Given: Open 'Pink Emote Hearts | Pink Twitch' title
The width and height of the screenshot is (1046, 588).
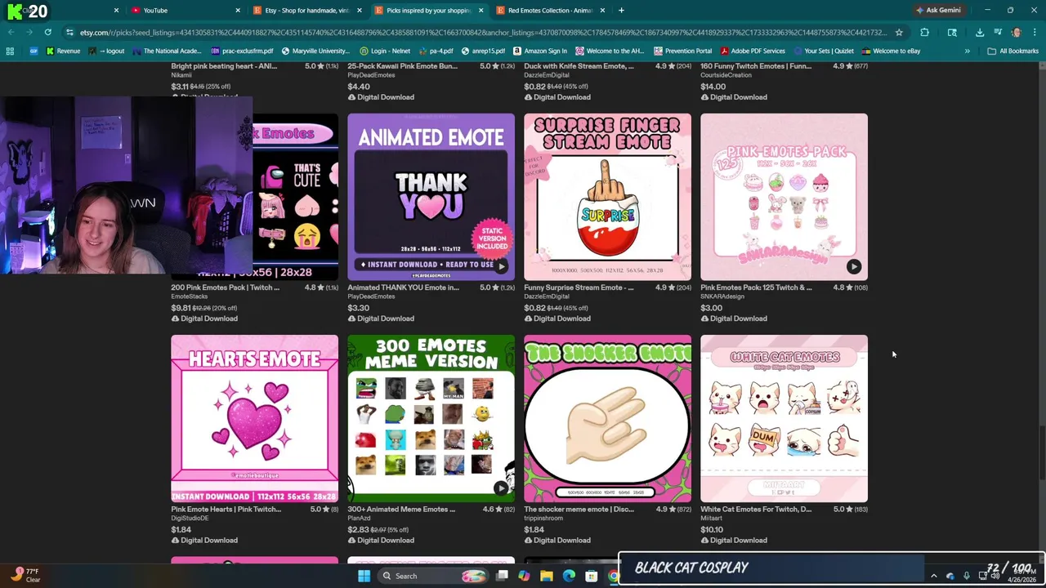Looking at the screenshot, I should click(x=226, y=509).
